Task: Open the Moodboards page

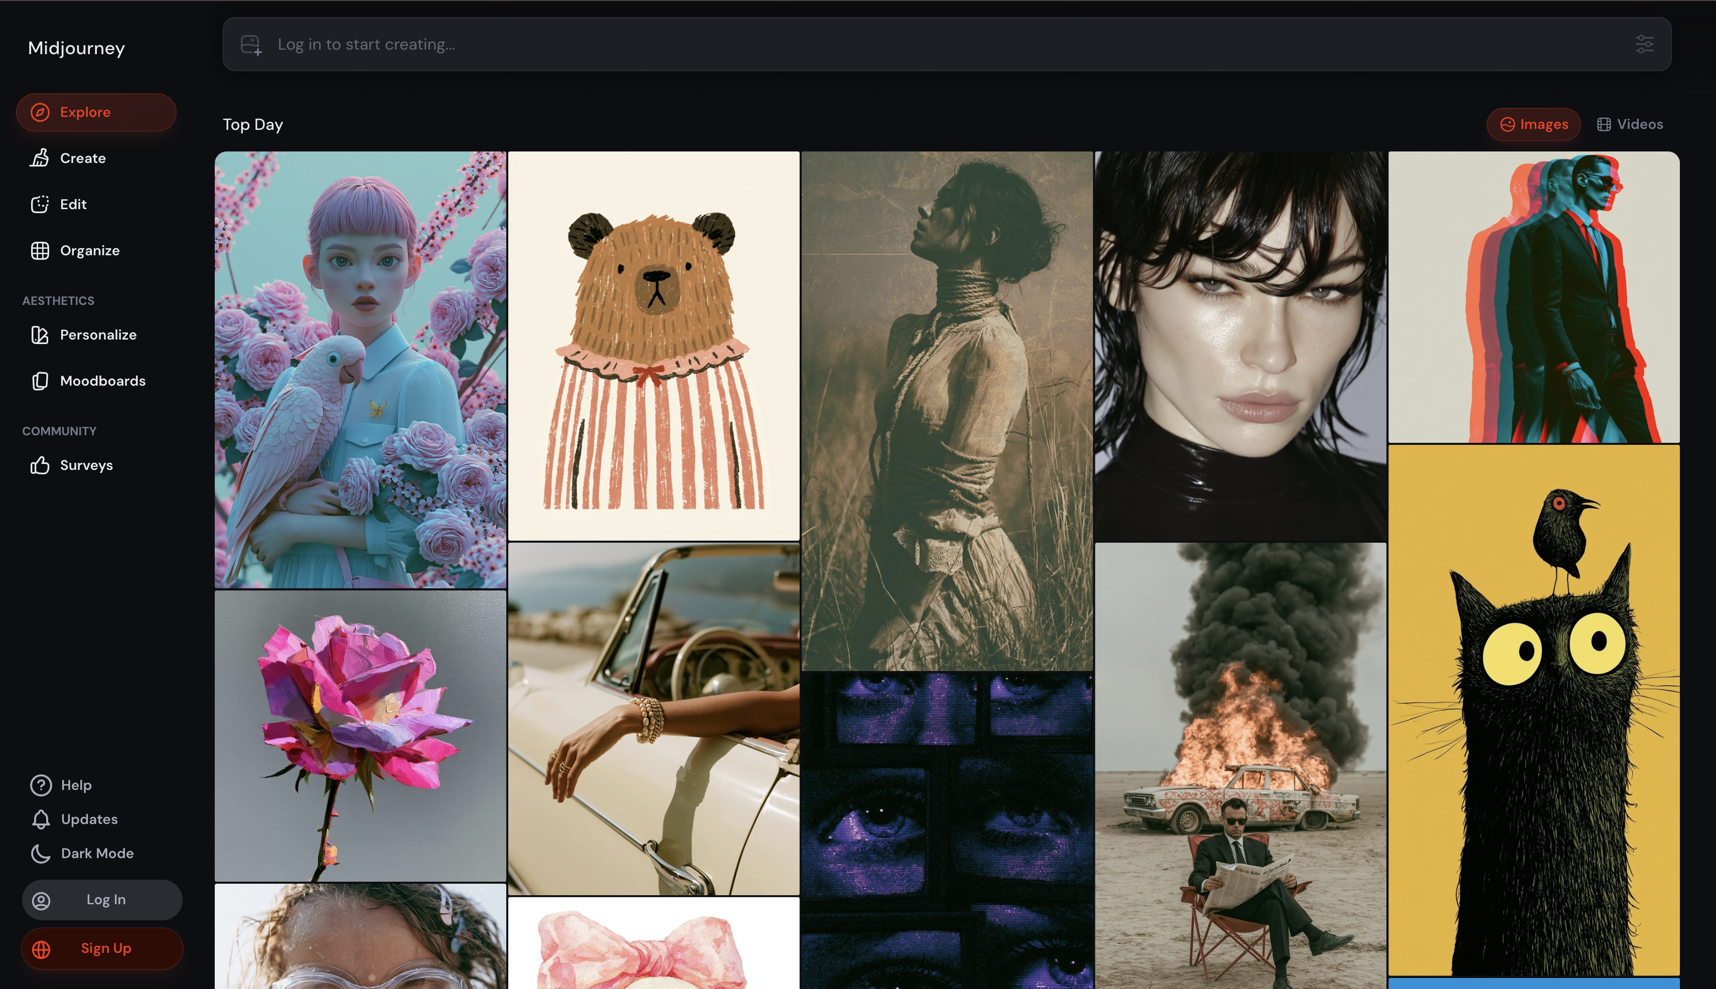Action: click(x=96, y=380)
